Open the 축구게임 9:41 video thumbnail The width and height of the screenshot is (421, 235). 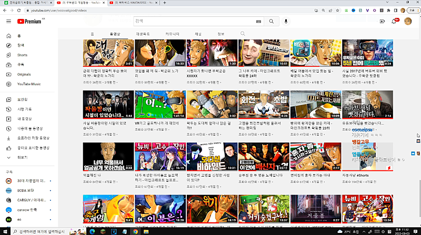click(x=108, y=209)
